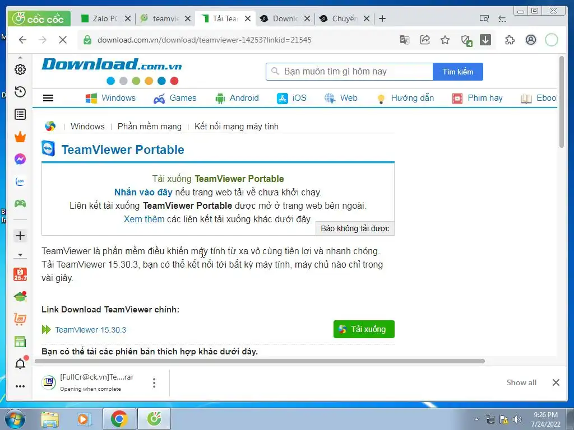Close the downloads bar
Viewport: 574px width, 430px height.
(556, 382)
